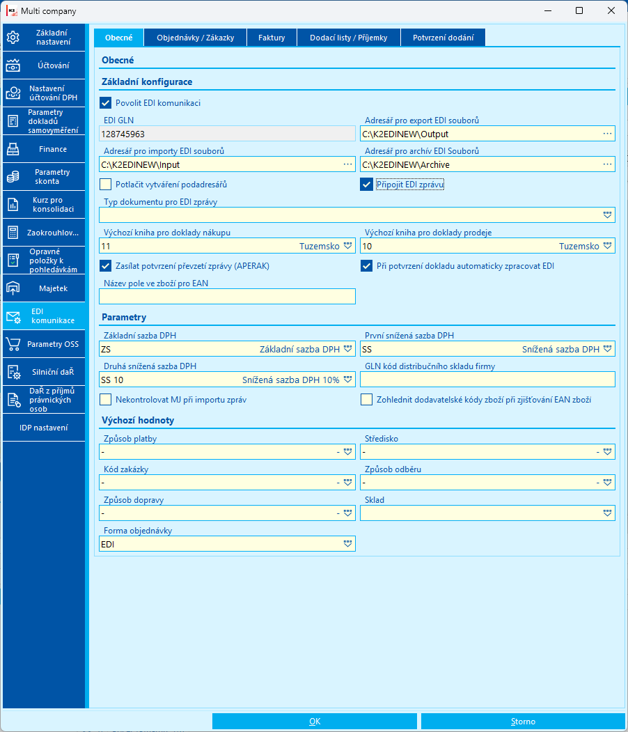Select Parametry OSS shopping cart icon

(13, 344)
